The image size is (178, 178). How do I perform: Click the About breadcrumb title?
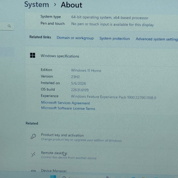tap(71, 5)
